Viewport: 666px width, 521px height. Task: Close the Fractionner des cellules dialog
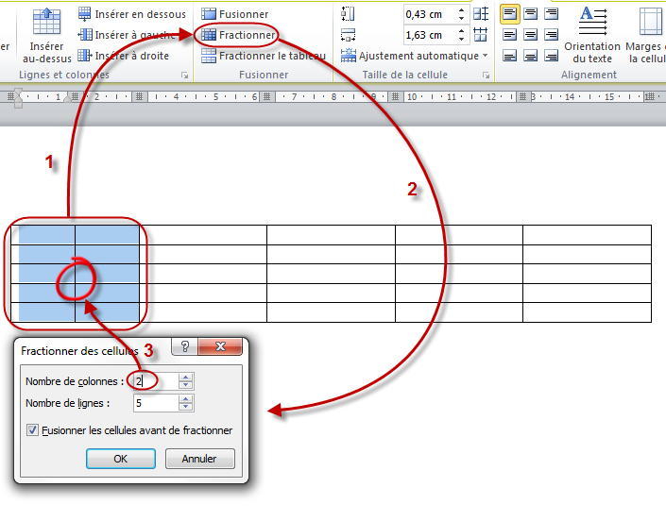(220, 346)
